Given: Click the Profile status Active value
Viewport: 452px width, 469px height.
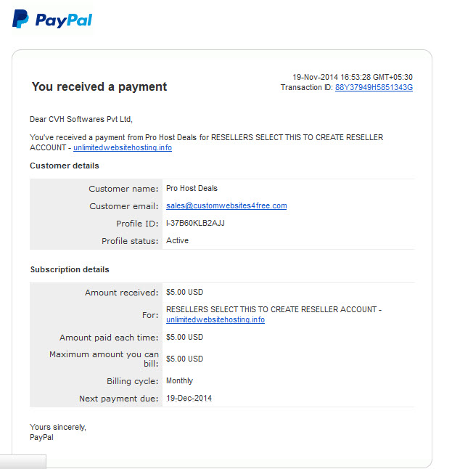Looking at the screenshot, I should coord(177,240).
